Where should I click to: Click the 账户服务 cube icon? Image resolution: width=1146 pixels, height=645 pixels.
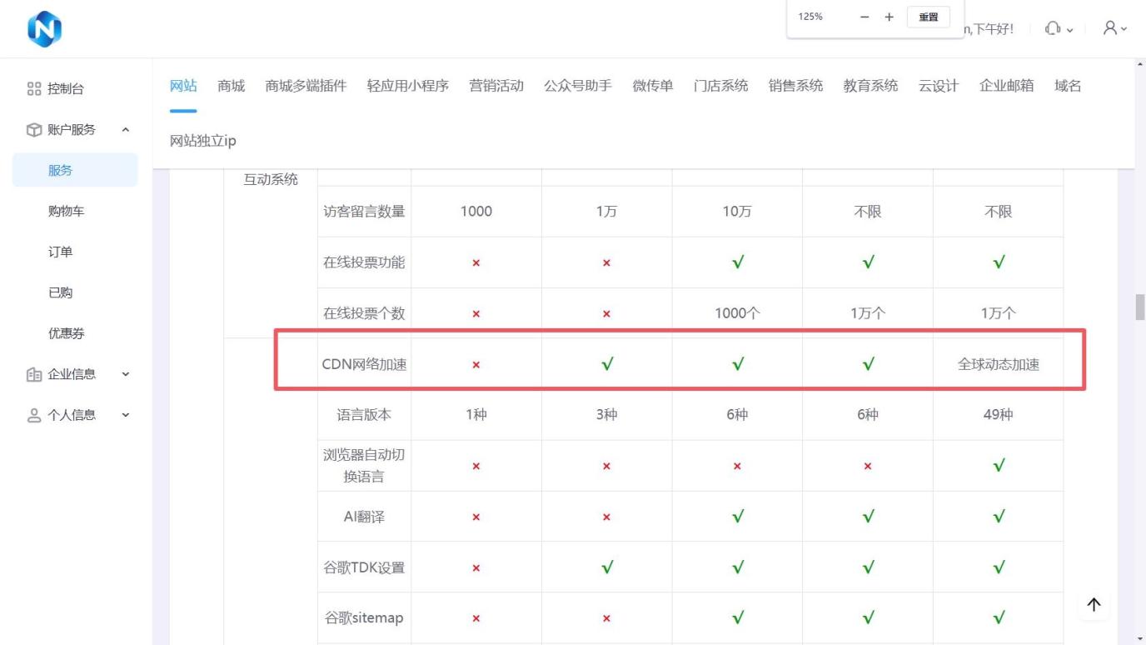coord(34,130)
